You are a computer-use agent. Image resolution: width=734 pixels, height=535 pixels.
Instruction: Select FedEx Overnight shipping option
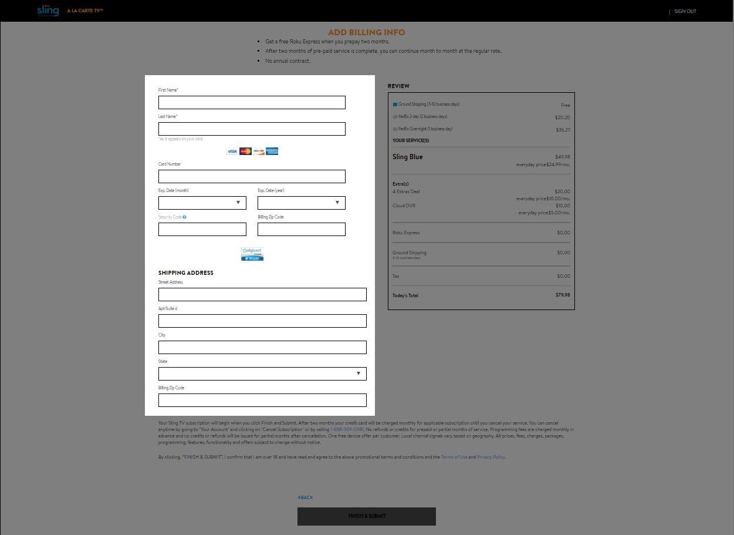click(x=395, y=129)
